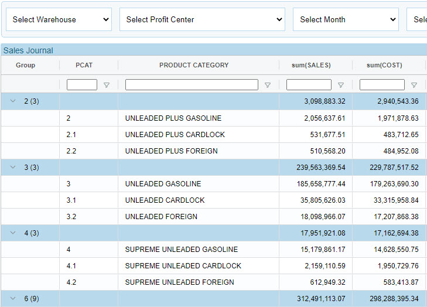The height and width of the screenshot is (307, 427).
Task: Click cost value 583,413.87
Action: coord(401,282)
